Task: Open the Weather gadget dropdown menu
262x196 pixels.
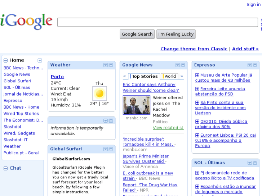Action: click(x=106, y=65)
